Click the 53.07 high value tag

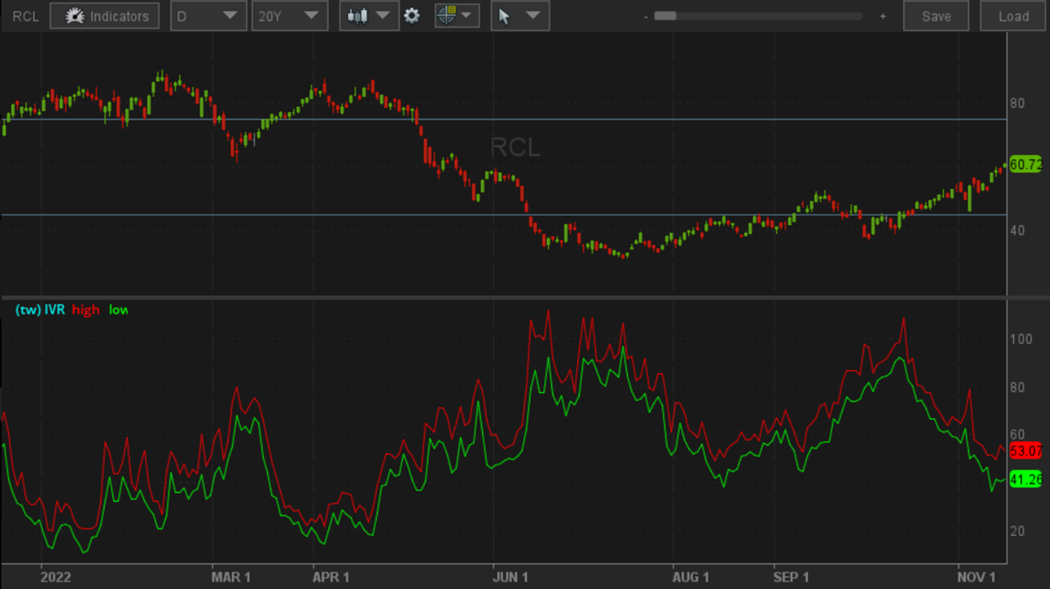tap(1026, 451)
